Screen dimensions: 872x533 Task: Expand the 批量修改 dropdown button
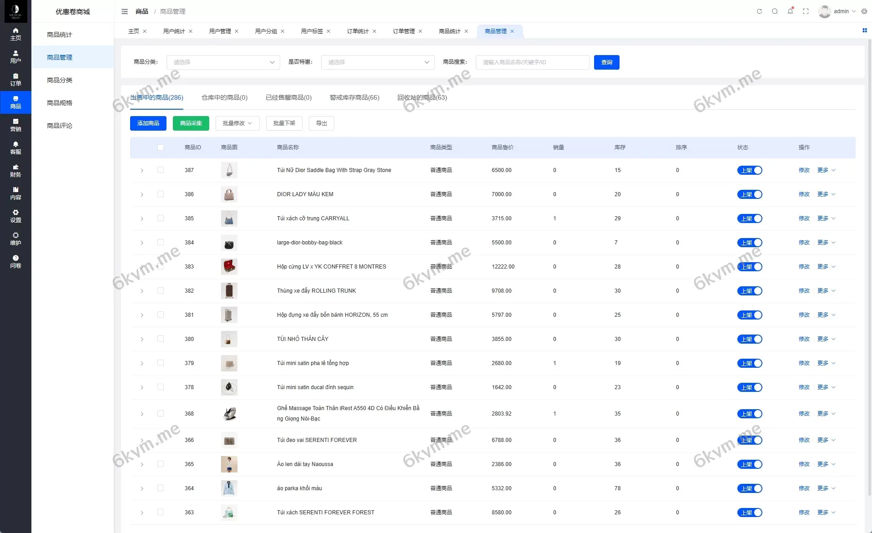[237, 123]
